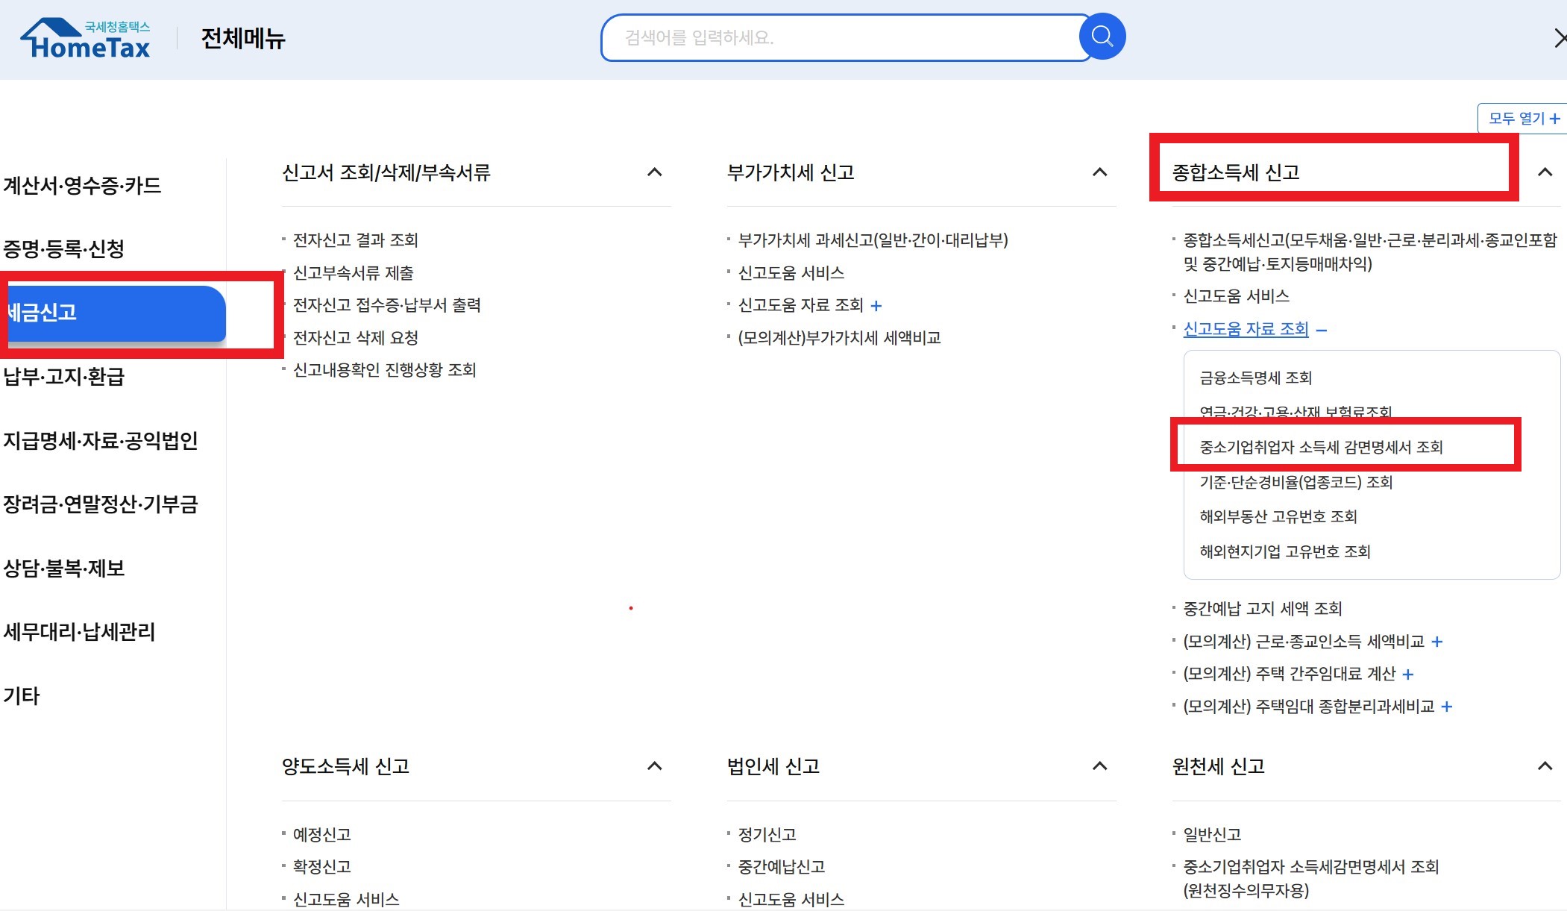Expand plus beside 주택 간주임대료 계산
1567x911 pixels.
pos(1408,674)
